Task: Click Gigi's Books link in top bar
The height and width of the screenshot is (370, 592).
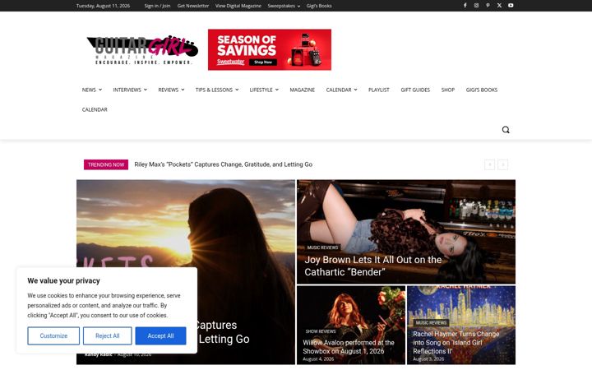Action: (319, 6)
